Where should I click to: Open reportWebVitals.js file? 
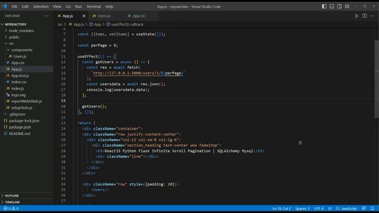pyautogui.click(x=27, y=101)
